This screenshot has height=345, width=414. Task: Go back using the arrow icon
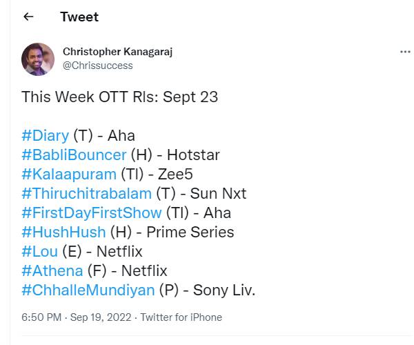coord(28,17)
